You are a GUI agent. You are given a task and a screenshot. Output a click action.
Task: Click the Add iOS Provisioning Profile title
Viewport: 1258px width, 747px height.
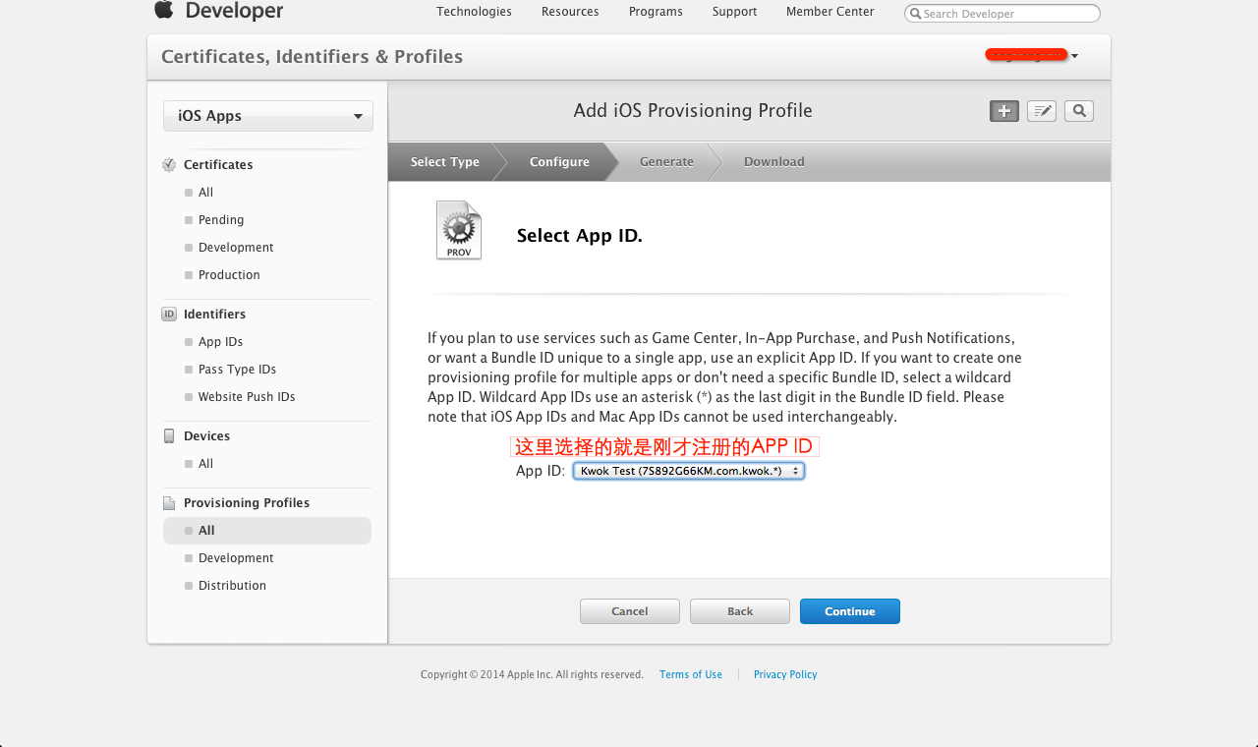pos(693,111)
